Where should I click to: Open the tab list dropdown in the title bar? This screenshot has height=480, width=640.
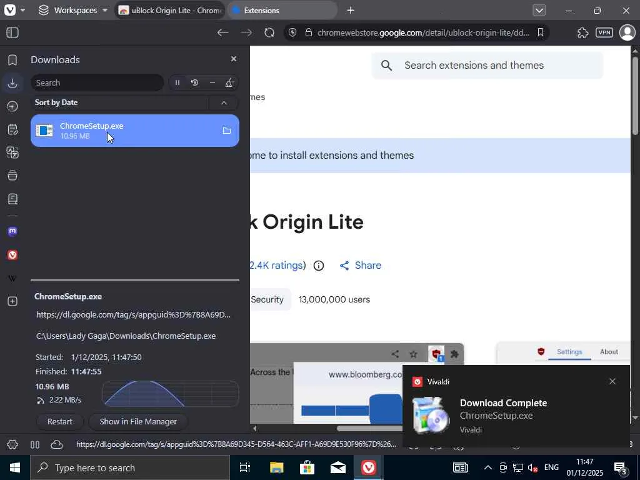click(x=539, y=10)
